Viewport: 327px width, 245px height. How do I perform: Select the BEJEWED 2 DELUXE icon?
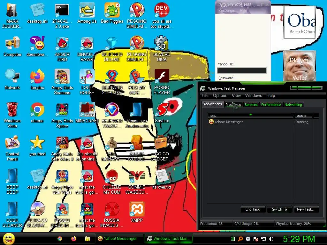[x=112, y=82]
